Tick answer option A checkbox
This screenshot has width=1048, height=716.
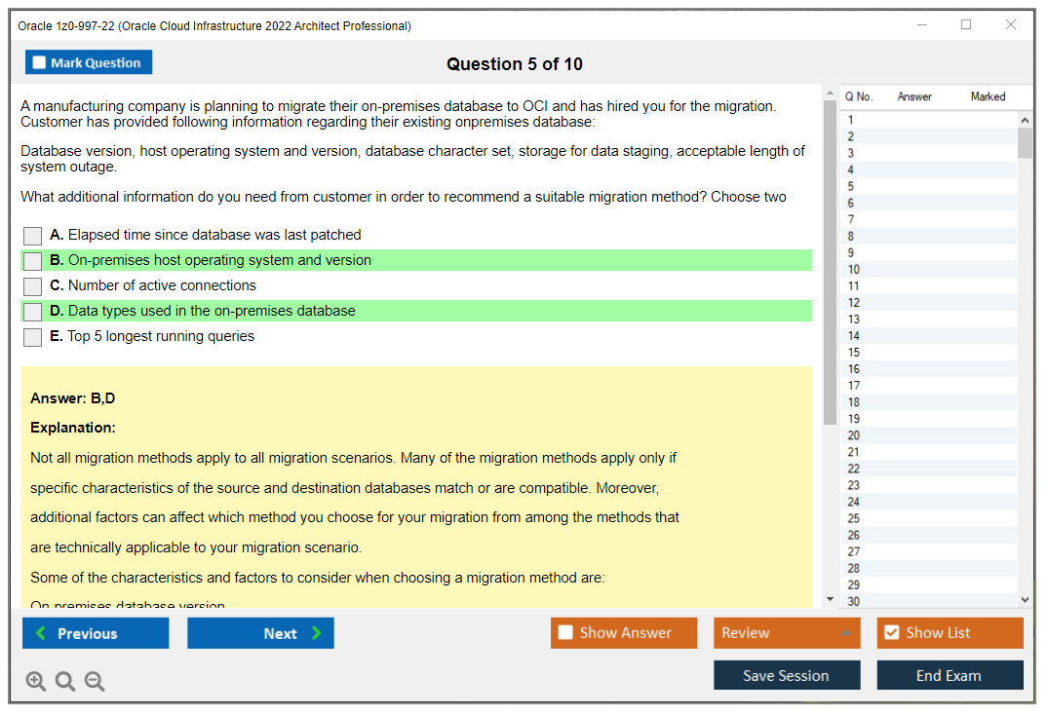(33, 236)
